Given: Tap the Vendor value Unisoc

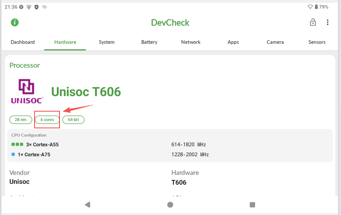Looking at the screenshot, I should [x=20, y=182].
